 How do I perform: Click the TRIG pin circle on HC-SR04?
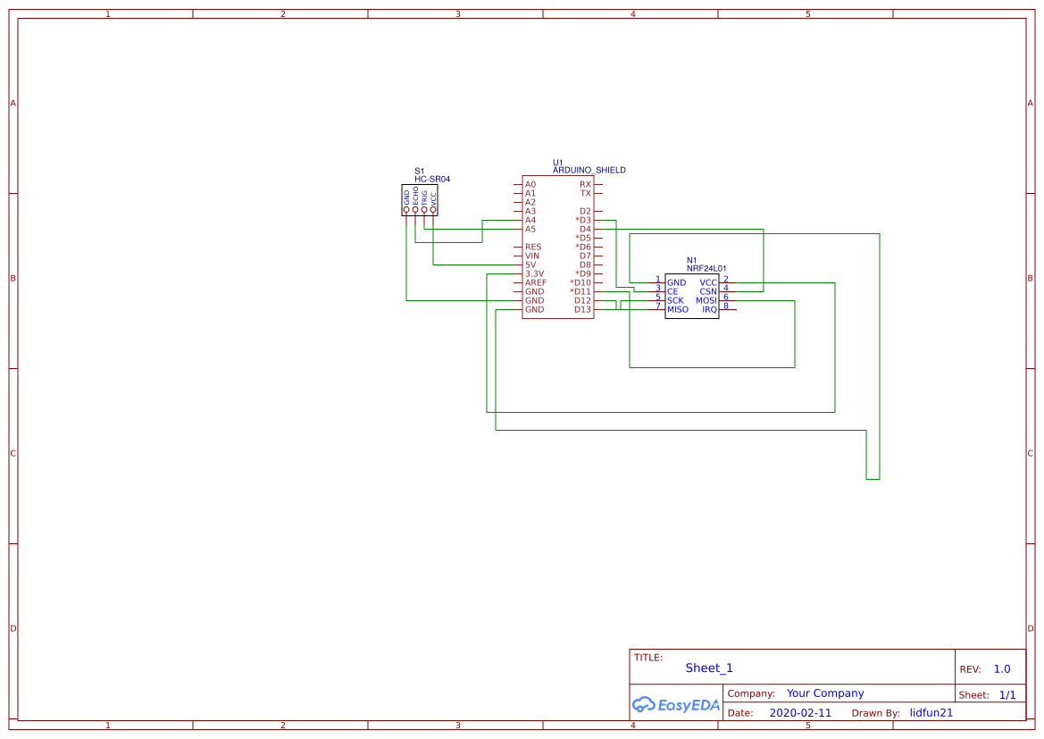tap(424, 209)
